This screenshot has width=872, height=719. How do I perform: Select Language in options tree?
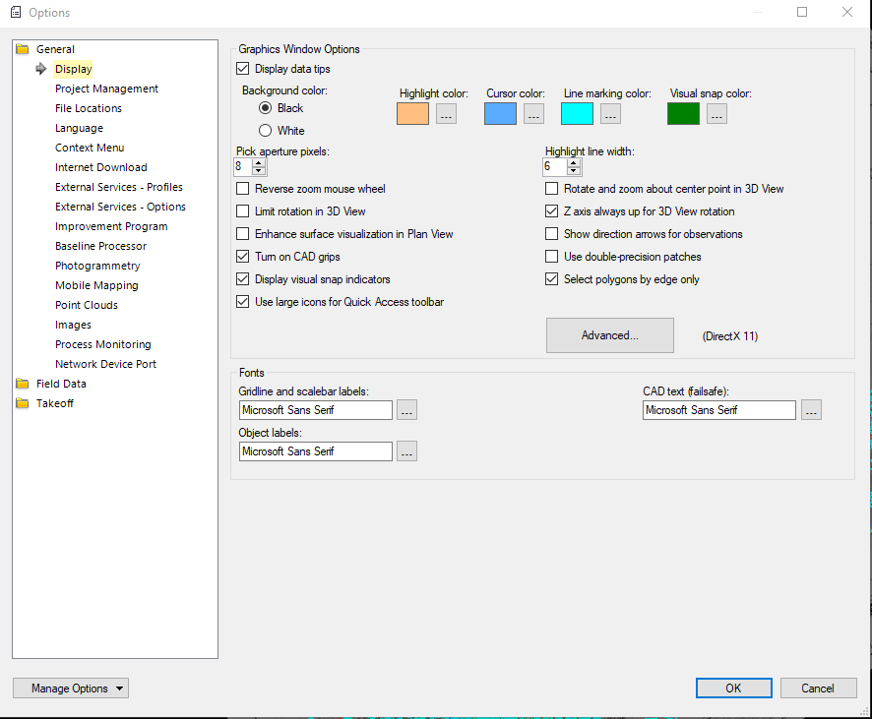tap(79, 128)
